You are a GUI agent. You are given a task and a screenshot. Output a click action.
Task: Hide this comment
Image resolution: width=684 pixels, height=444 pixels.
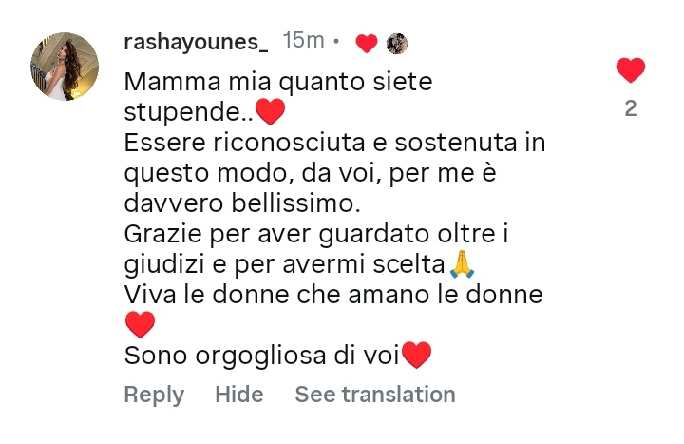pyautogui.click(x=238, y=395)
